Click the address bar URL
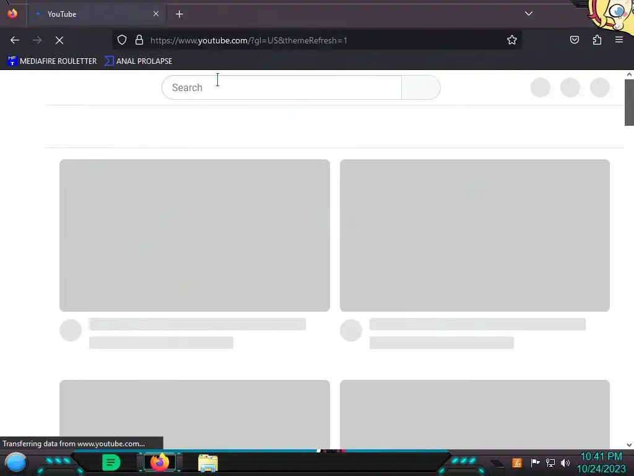 click(x=249, y=40)
